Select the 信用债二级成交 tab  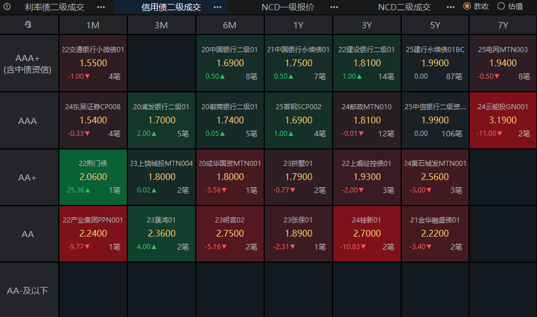click(171, 7)
